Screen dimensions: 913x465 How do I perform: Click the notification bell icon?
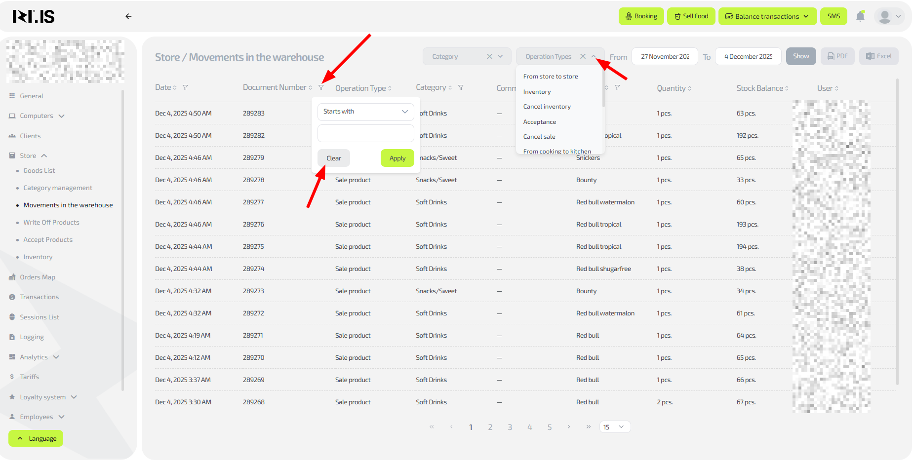click(x=860, y=16)
